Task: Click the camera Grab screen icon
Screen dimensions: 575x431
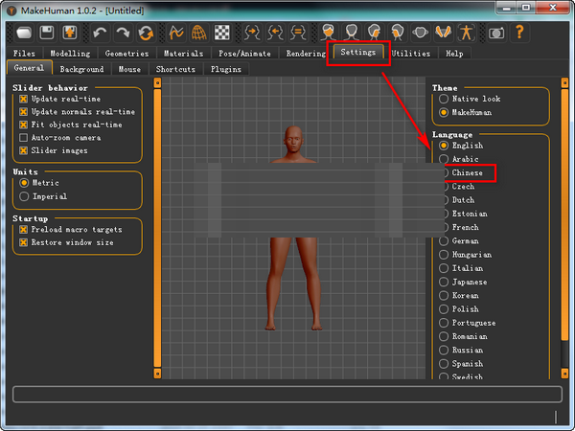Action: coord(496,34)
